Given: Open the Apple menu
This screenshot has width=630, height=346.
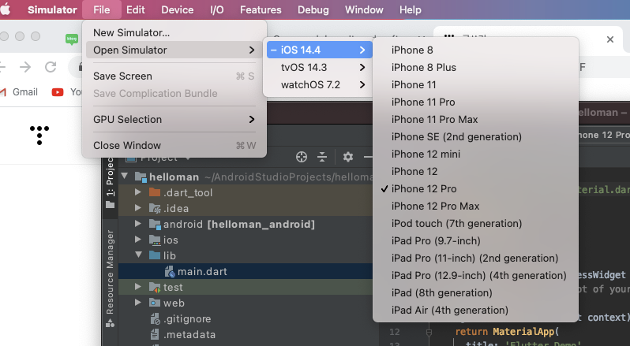Looking at the screenshot, I should click(5, 9).
